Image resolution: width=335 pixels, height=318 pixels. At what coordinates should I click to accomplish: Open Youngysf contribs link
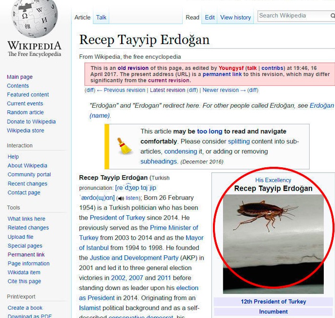tap(272, 68)
